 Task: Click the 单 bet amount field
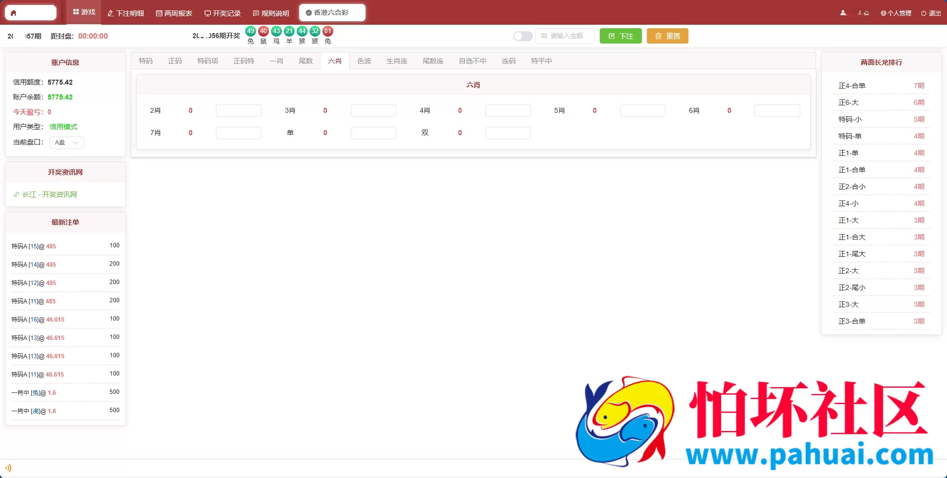coord(373,133)
